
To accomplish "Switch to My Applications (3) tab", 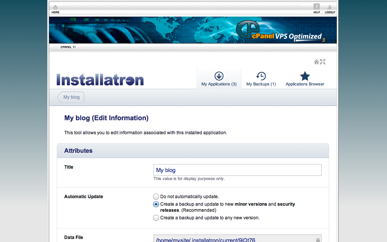I will [x=219, y=78].
